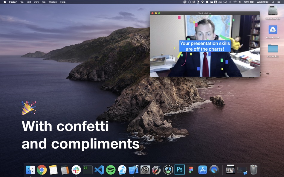
Task: Launch Visual Studio Code from the Dock
Action: tap(99, 170)
